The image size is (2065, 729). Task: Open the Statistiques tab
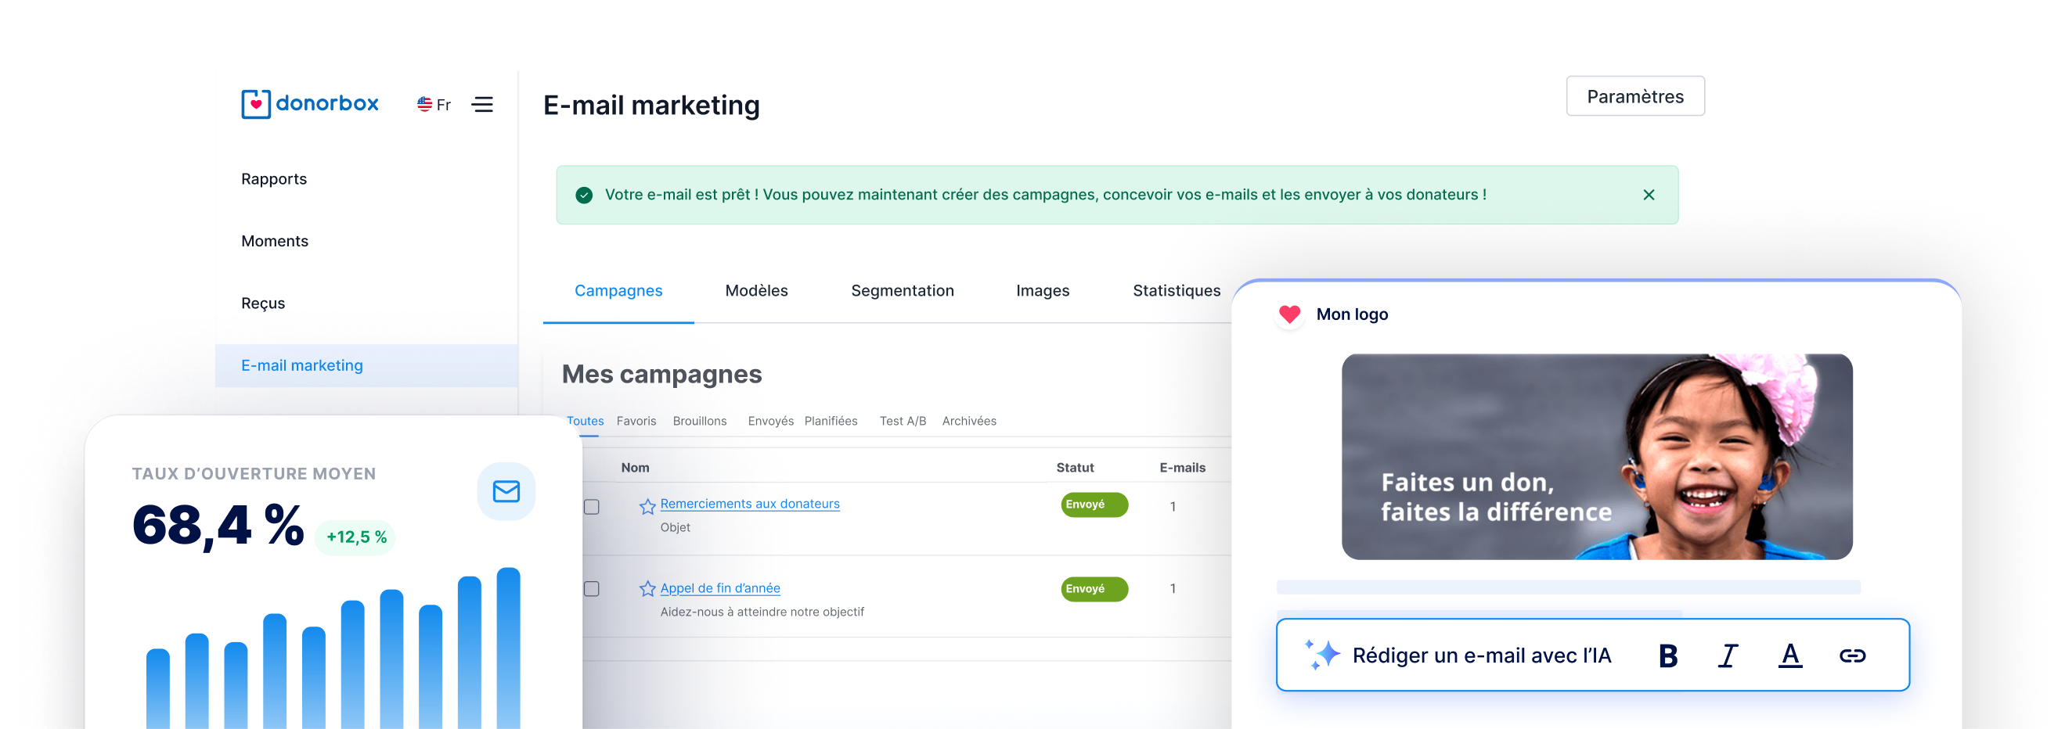[1176, 291]
